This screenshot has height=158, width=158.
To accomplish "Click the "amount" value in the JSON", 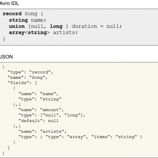I will coord(51,110).
